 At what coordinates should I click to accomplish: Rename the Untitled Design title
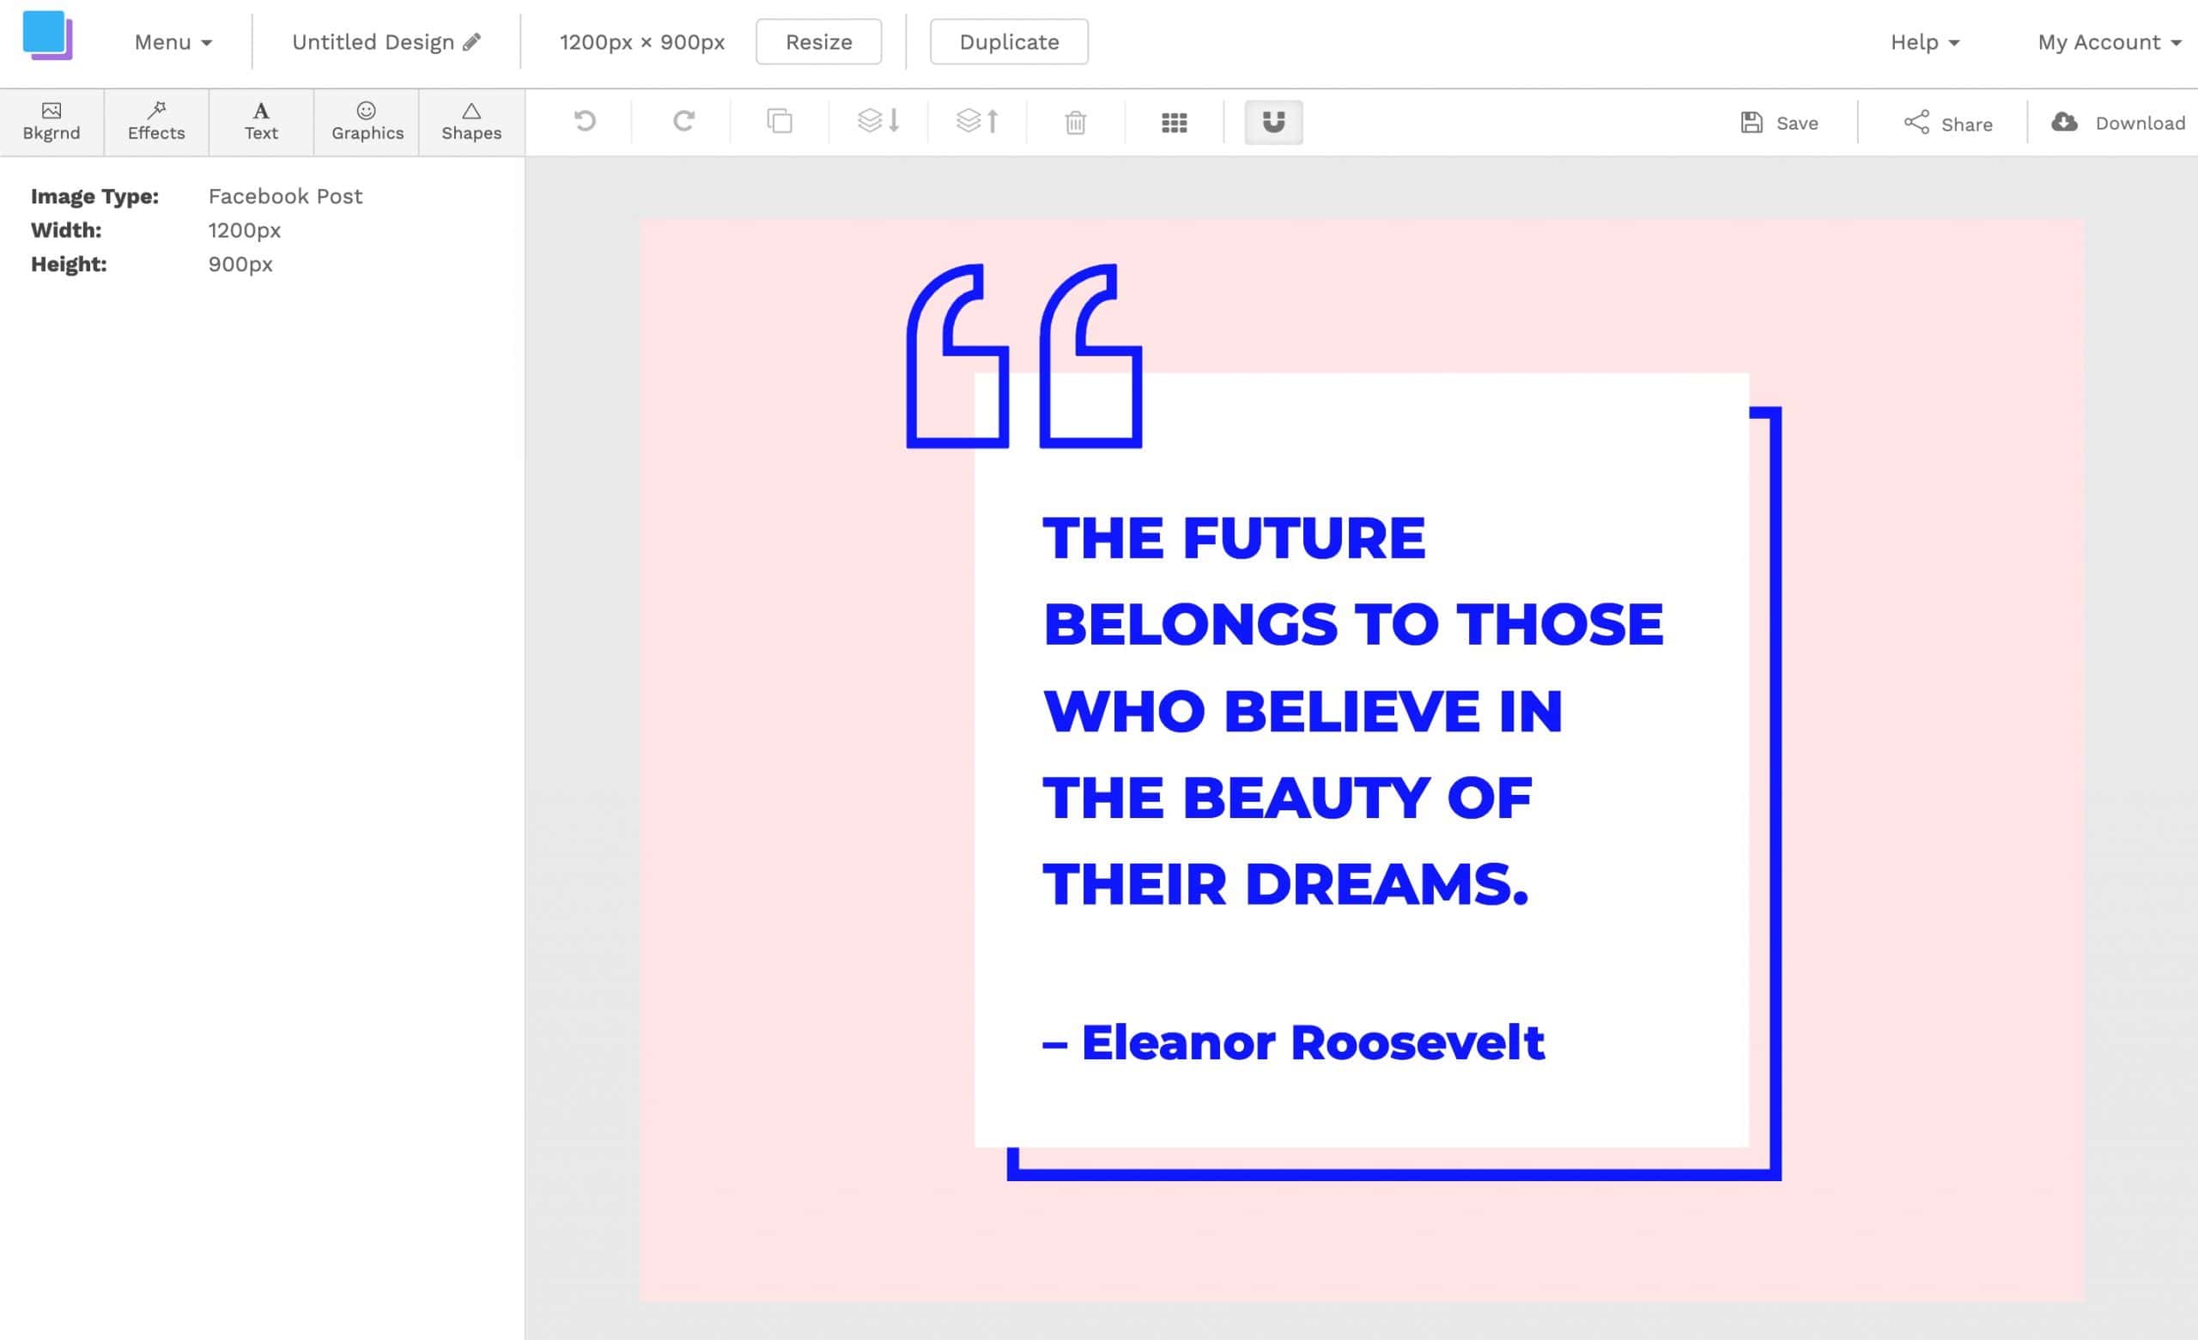373,42
